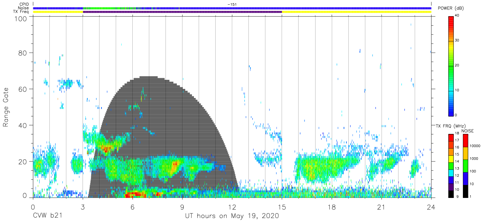This screenshot has width=485, height=224.
Task: Click the "40" label on power colorbar
Action: 457,15
